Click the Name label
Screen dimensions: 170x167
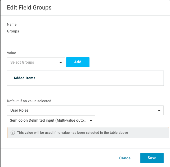point(12,25)
